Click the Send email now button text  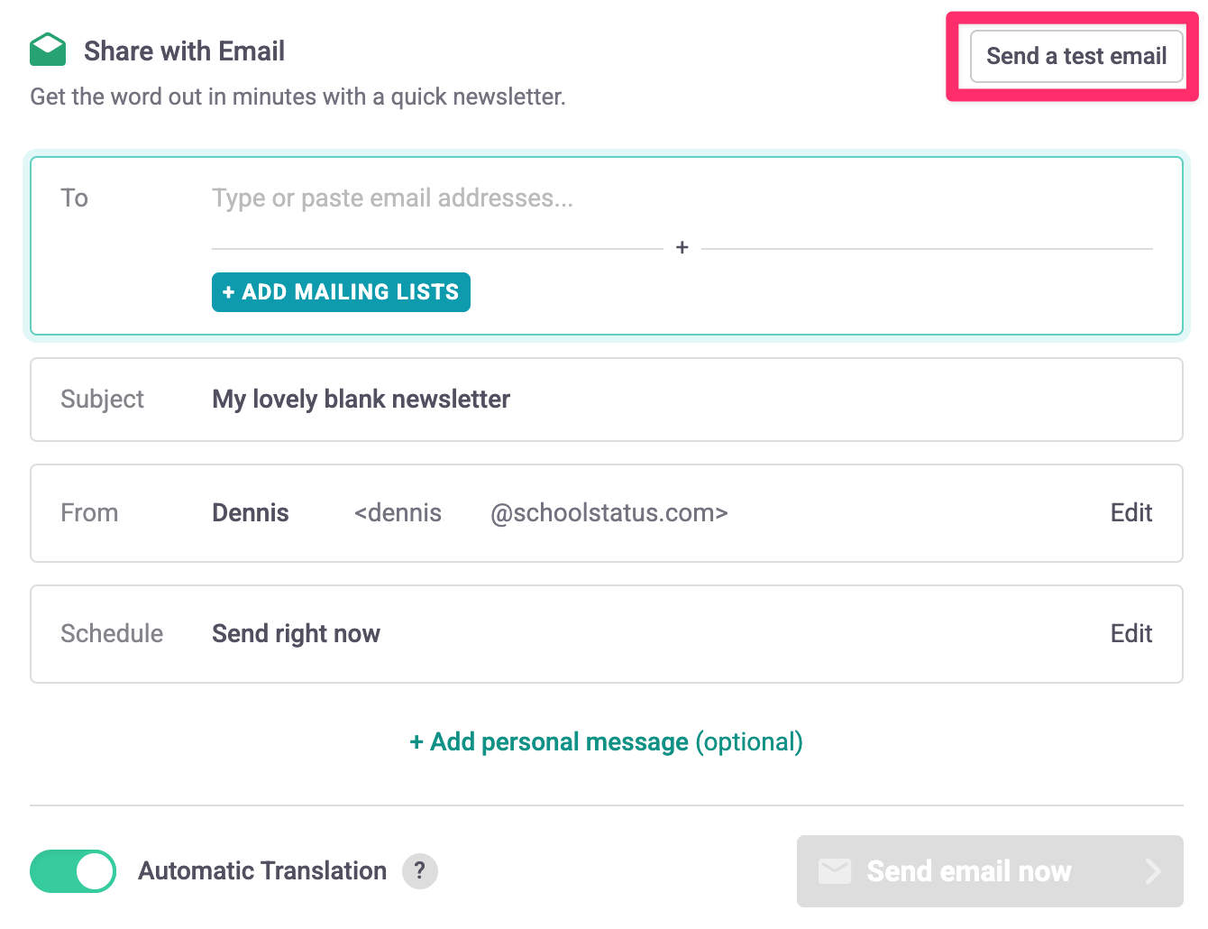(x=969, y=871)
